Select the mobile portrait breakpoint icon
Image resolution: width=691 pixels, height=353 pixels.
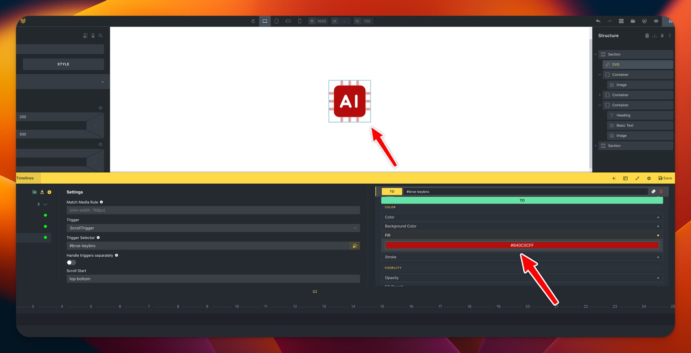coord(299,21)
